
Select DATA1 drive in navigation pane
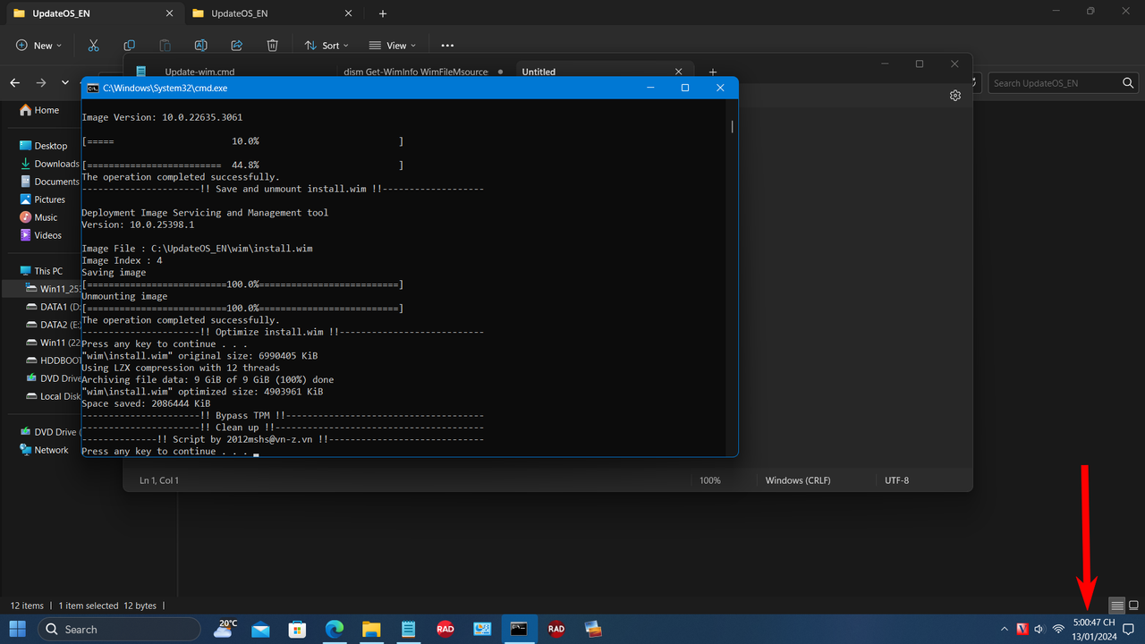pos(53,307)
